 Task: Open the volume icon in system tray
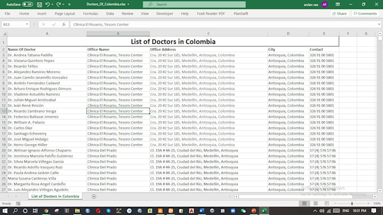tap(322, 211)
